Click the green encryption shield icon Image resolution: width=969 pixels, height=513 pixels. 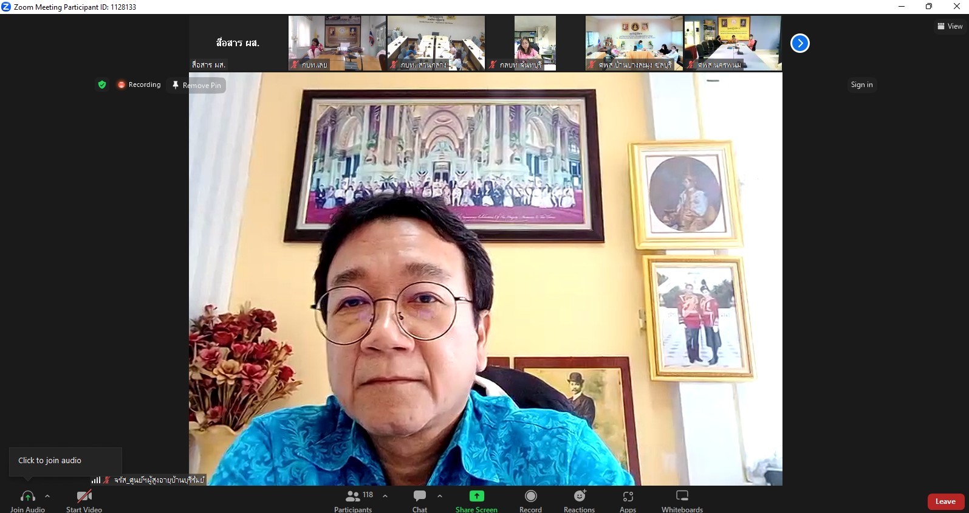pyautogui.click(x=102, y=85)
